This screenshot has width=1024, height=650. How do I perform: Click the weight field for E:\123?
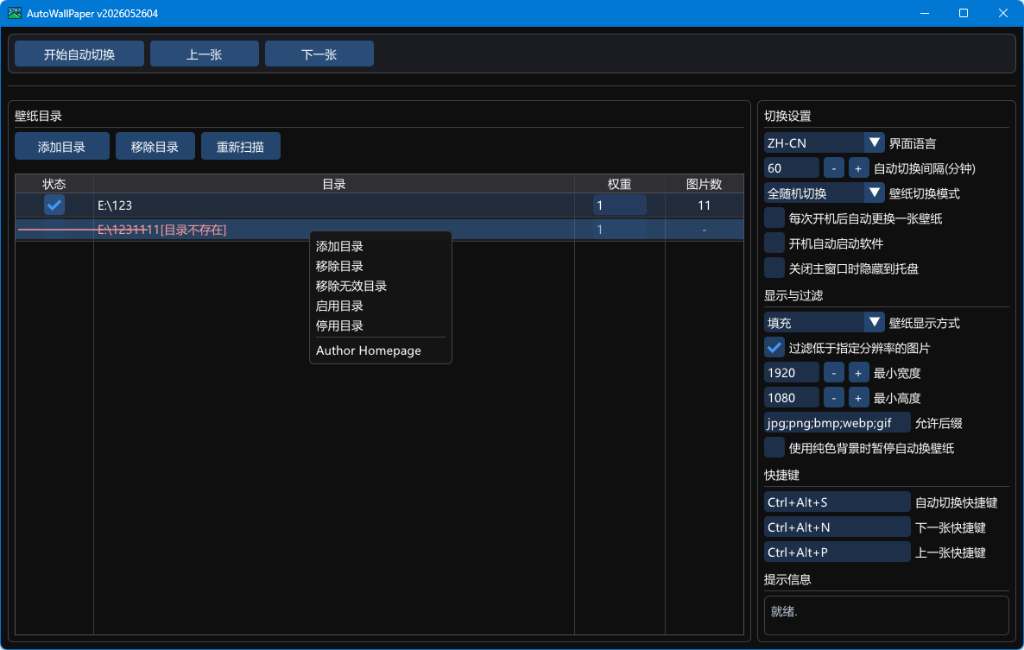[620, 205]
